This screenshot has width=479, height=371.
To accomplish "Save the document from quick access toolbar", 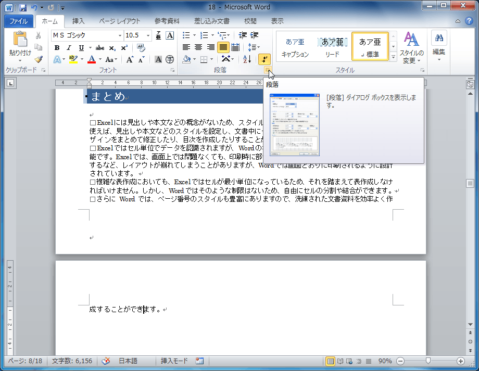I will (x=22, y=8).
